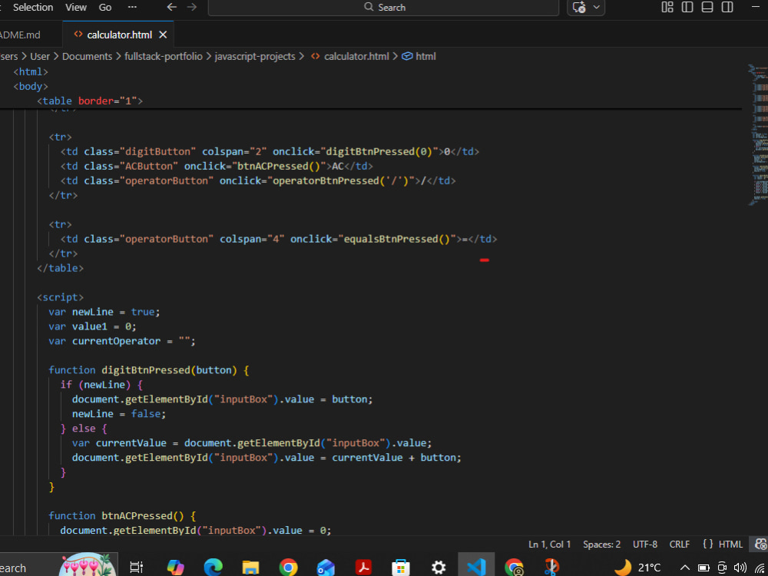Open the View menu
768x576 pixels.
(76, 8)
